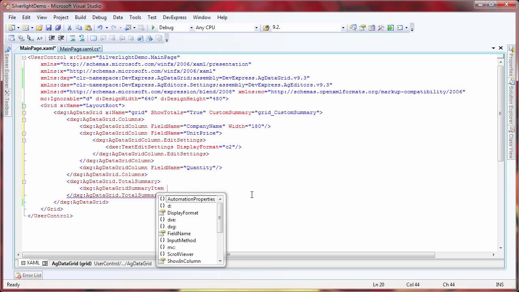This screenshot has height=292, width=519.
Task: Cut selection with the scissors icon
Action: (69, 28)
